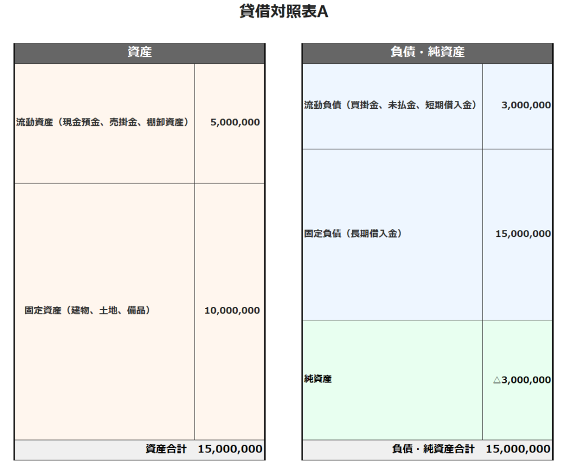Click the 純資産 label in green section
This screenshot has height=476, width=577.
[x=318, y=379]
